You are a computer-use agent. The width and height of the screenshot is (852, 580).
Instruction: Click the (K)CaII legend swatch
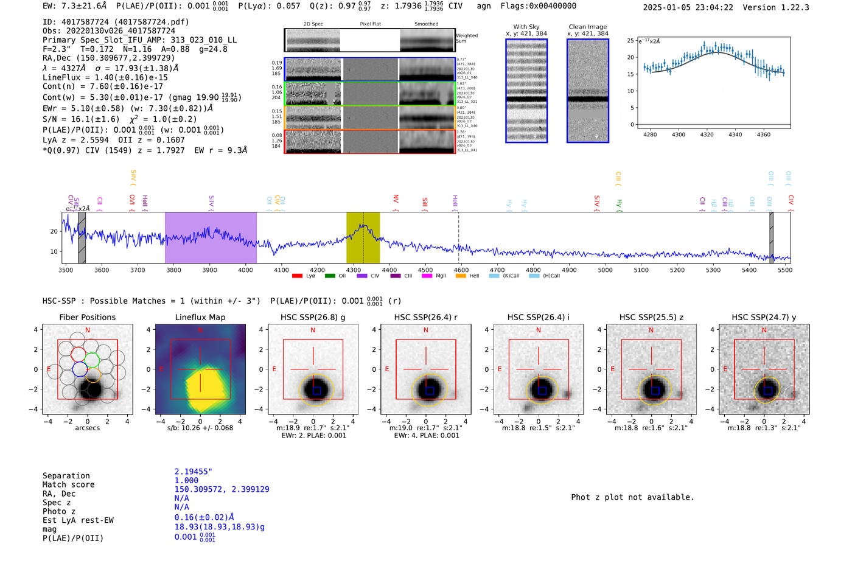tap(494, 276)
